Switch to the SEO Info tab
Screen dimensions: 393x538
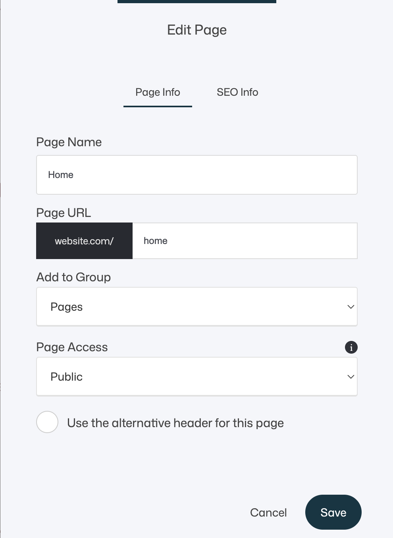[237, 92]
